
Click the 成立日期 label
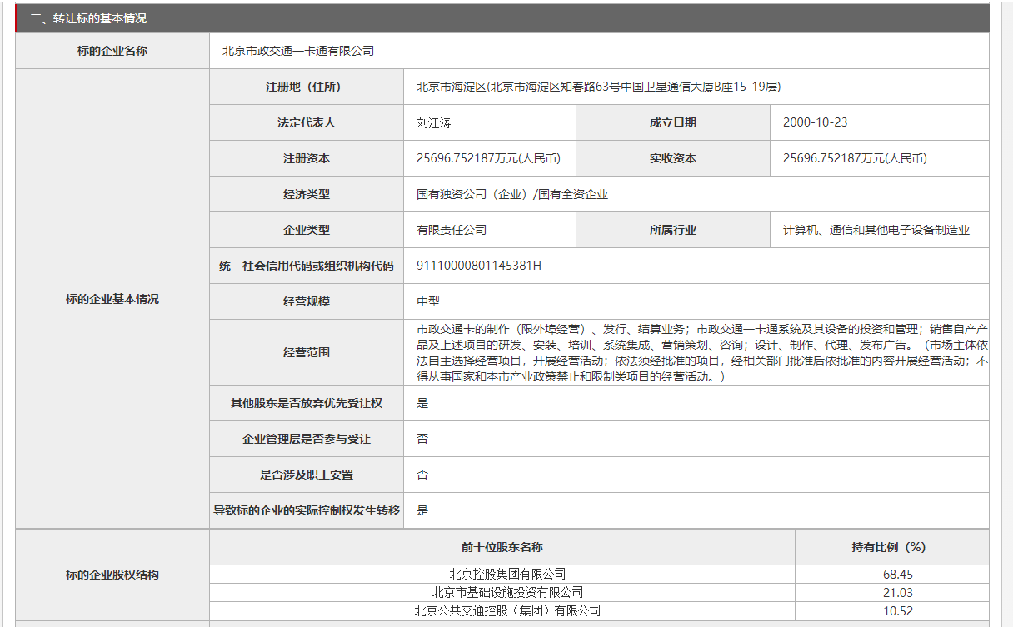[x=673, y=122]
